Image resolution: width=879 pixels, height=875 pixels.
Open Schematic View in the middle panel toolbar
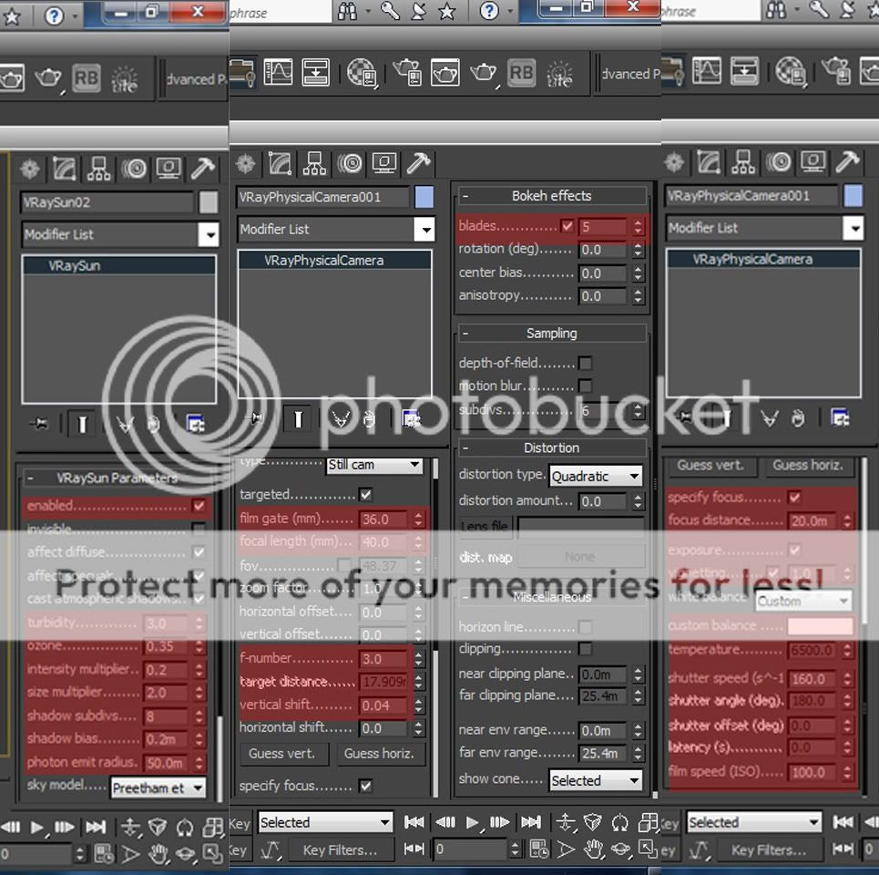[x=315, y=72]
